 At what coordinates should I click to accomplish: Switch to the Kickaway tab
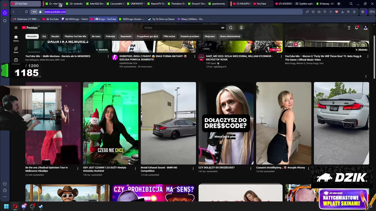click(x=325, y=4)
